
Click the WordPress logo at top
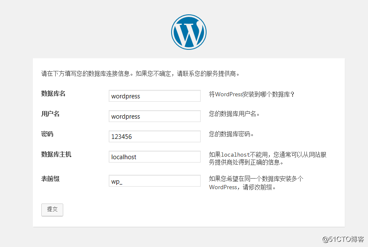coord(189,32)
